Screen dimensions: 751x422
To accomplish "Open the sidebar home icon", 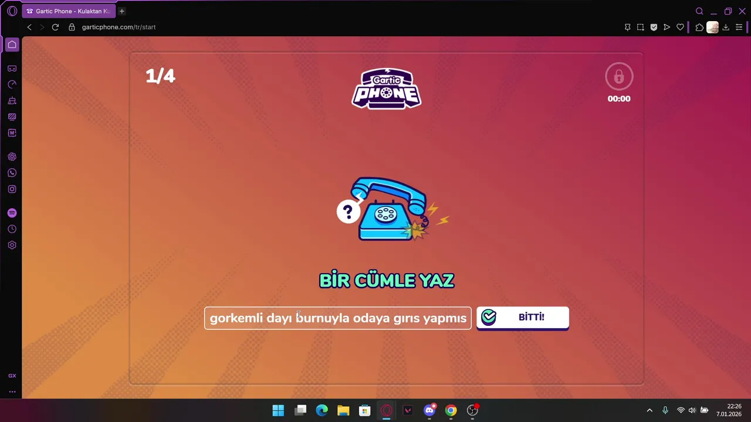I will pos(12,45).
